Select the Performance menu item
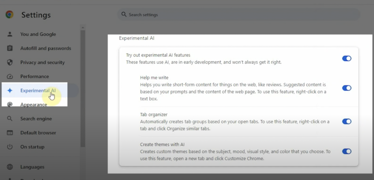 pos(34,77)
